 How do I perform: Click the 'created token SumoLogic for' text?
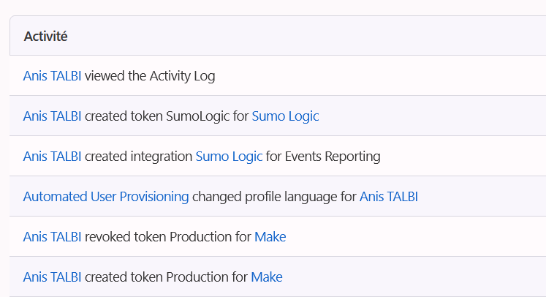click(167, 116)
